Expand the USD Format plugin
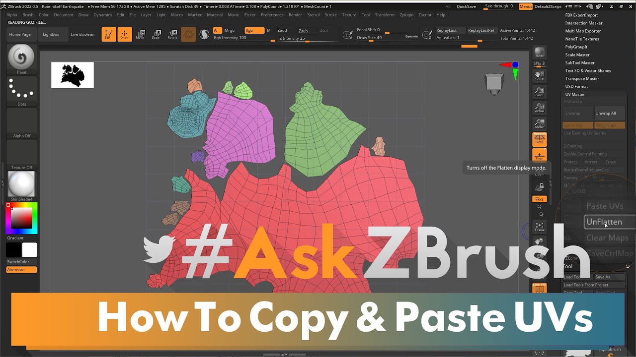Image resolution: width=636 pixels, height=357 pixels. point(576,86)
